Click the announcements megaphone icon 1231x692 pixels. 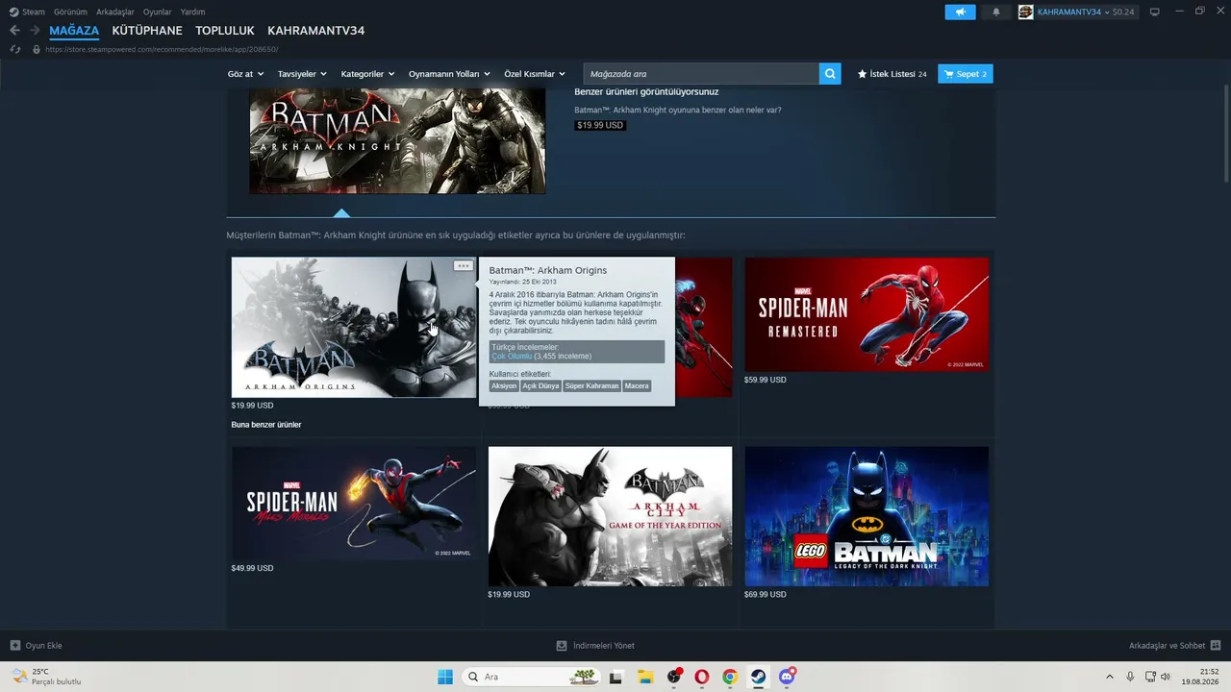[960, 12]
